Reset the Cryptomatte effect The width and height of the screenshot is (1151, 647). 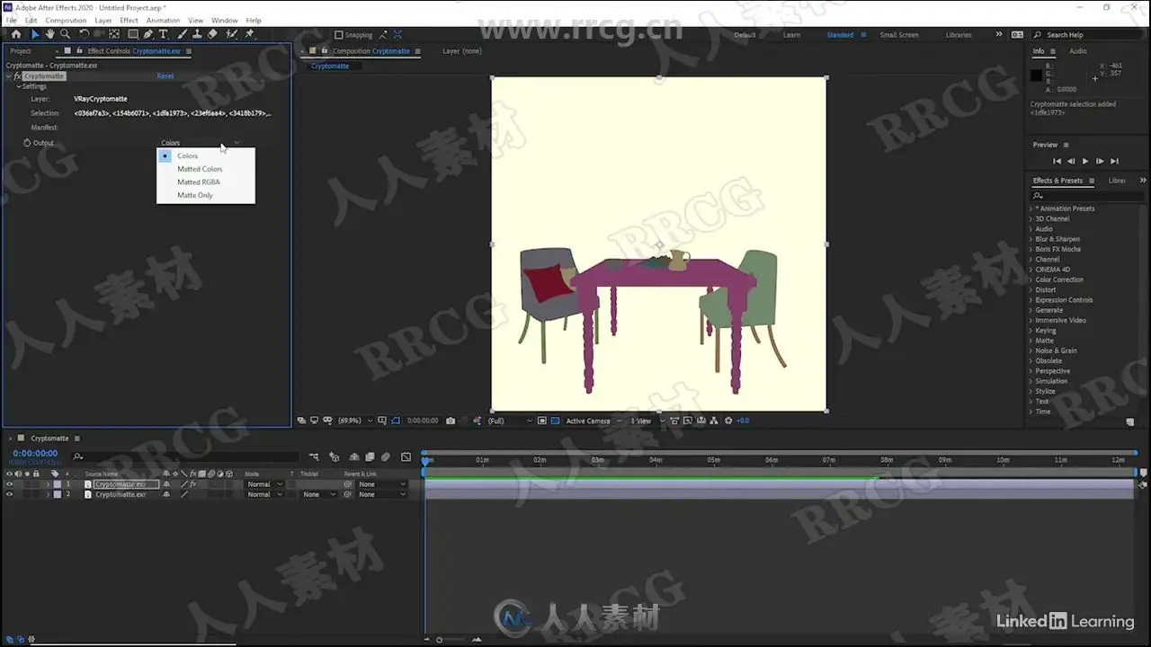coord(165,76)
